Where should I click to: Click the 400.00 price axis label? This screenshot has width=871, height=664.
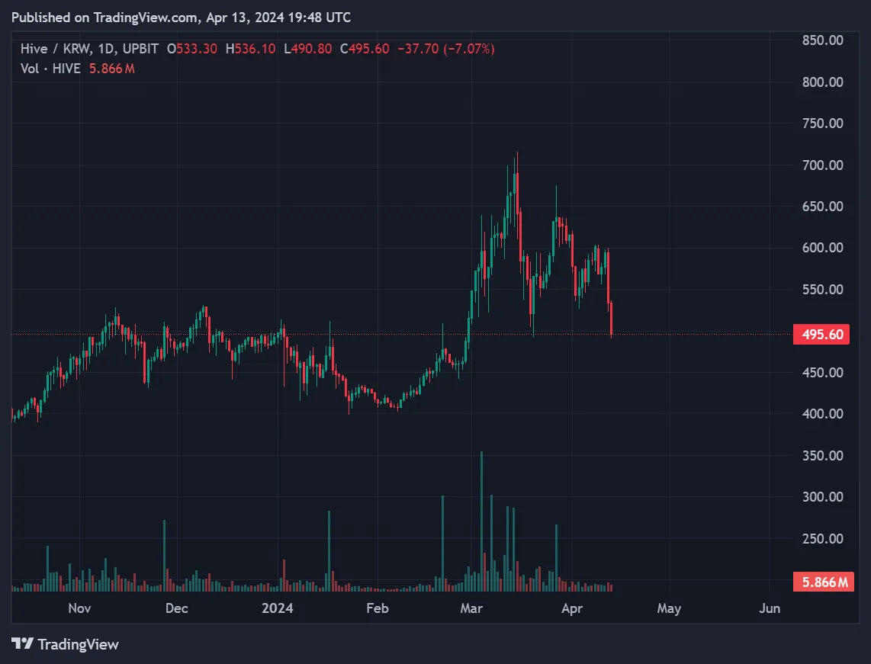[823, 414]
